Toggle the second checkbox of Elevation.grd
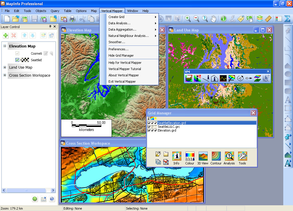 tap(152, 130)
